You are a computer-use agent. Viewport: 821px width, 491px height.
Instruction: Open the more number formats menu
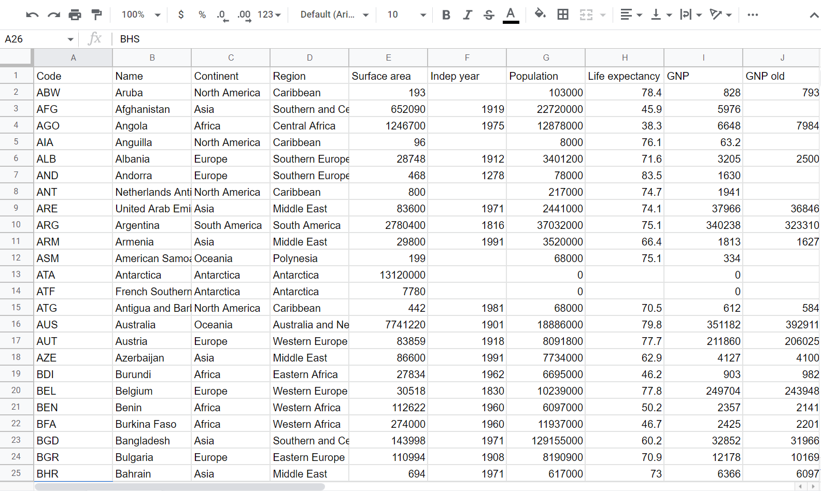(269, 15)
